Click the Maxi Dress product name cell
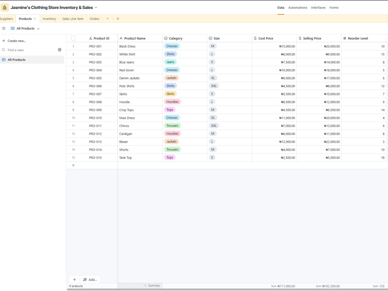This screenshot has width=388, height=291. (x=140, y=118)
